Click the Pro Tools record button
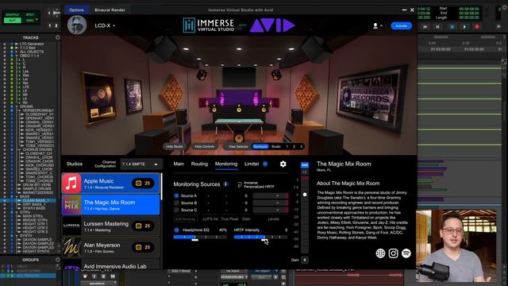Viewport: 508px width, 286px height. pyautogui.click(x=477, y=27)
